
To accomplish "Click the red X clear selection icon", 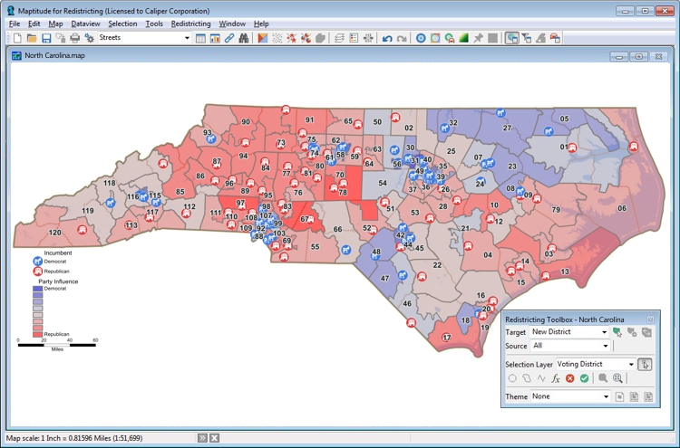I will (570, 378).
